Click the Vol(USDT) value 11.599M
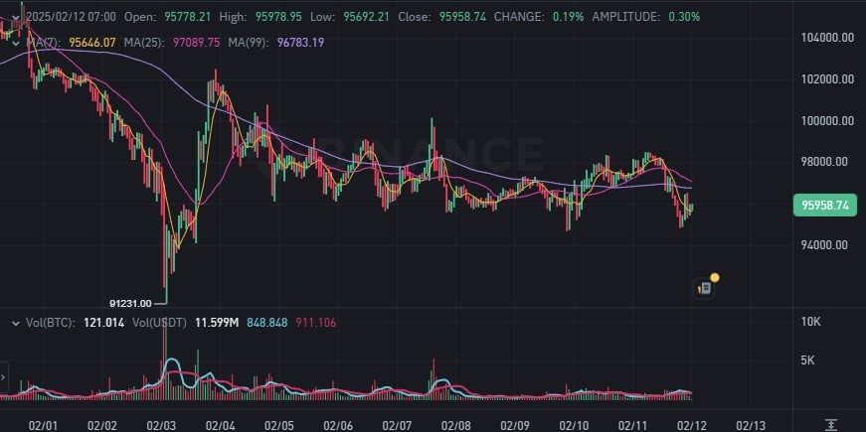The width and height of the screenshot is (866, 432). (x=217, y=323)
